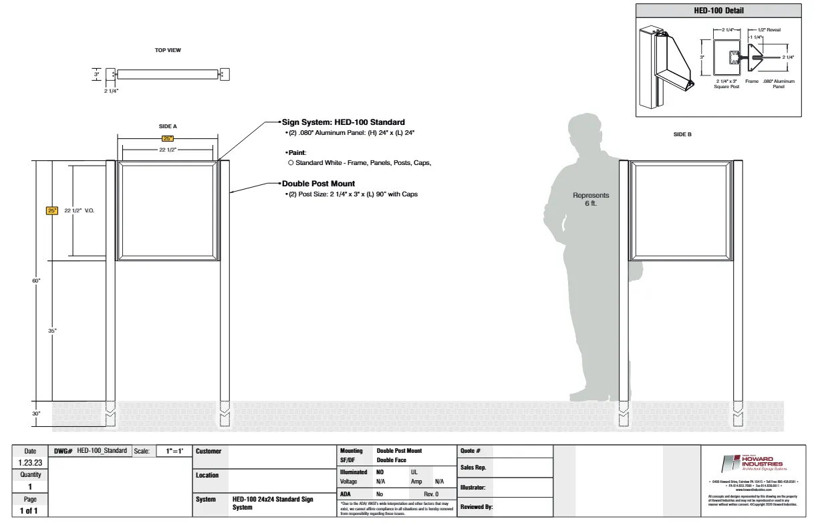
Task: Click the orange 25" height dimension tag
Action: 52,210
